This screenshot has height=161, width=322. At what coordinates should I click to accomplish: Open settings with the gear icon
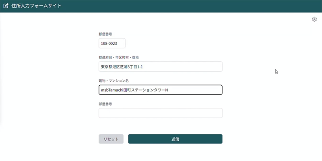(x=314, y=19)
